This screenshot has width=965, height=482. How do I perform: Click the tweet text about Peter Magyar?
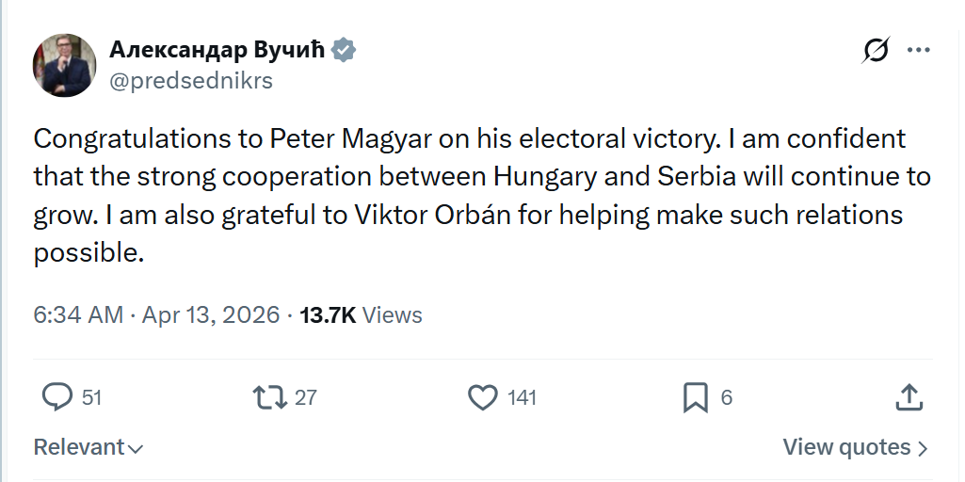[469, 195]
